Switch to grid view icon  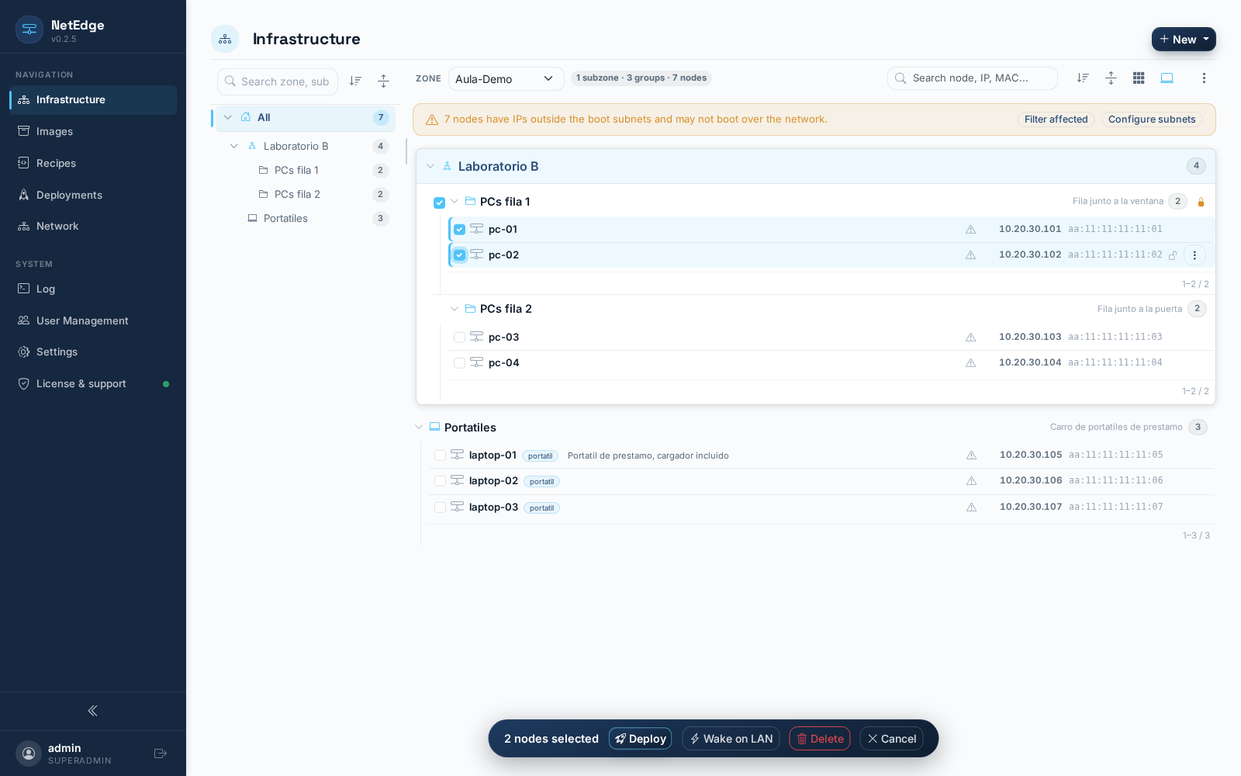click(x=1139, y=78)
